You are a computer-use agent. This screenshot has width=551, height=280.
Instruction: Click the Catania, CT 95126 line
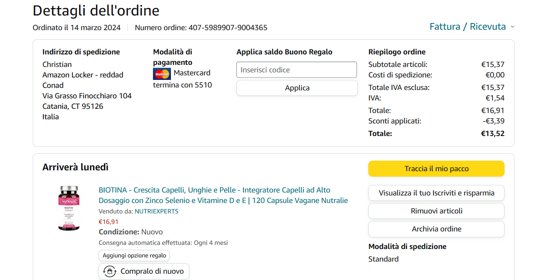click(x=73, y=106)
